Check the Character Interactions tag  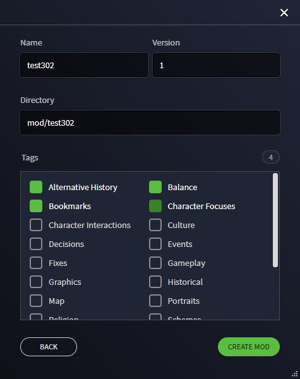(36, 225)
